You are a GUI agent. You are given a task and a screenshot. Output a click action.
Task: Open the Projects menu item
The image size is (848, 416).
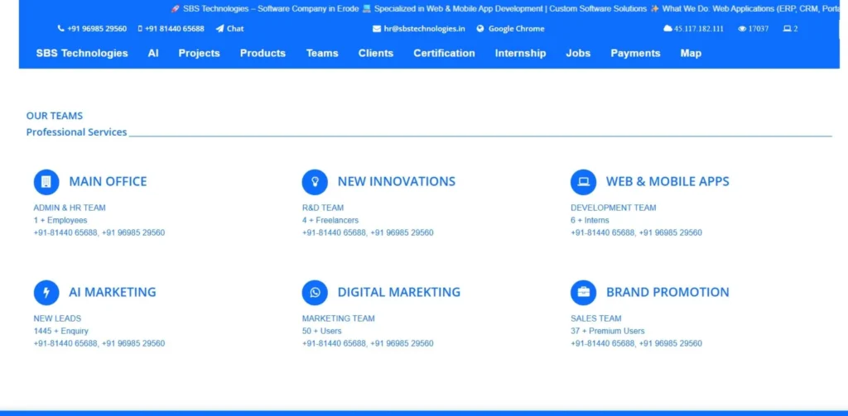[199, 53]
